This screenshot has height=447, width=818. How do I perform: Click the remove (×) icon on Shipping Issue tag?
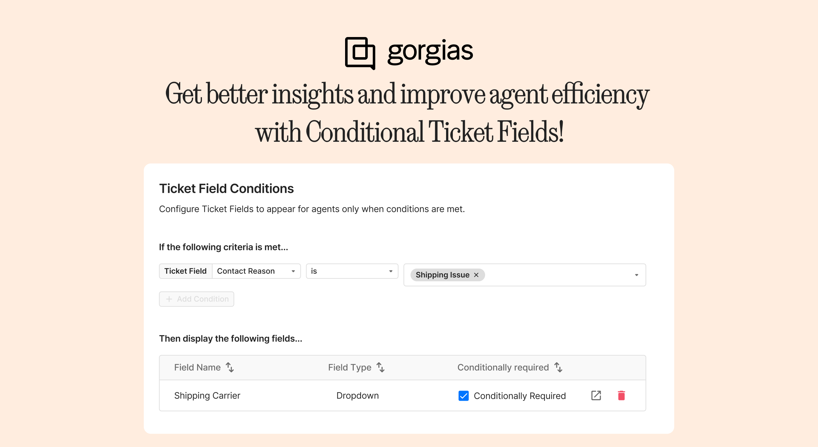tap(477, 275)
